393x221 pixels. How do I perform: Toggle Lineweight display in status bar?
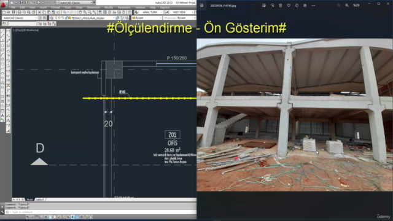(x=72, y=217)
